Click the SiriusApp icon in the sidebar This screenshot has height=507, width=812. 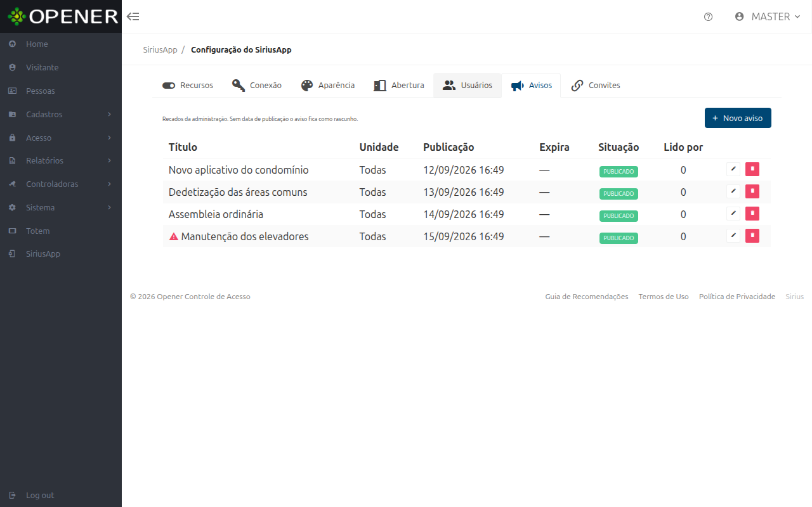click(12, 254)
